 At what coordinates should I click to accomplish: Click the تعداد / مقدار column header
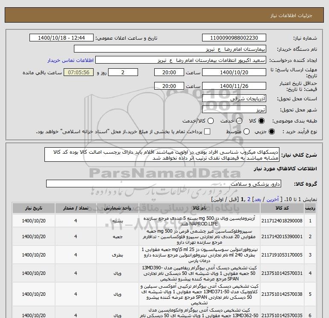point(76,208)
